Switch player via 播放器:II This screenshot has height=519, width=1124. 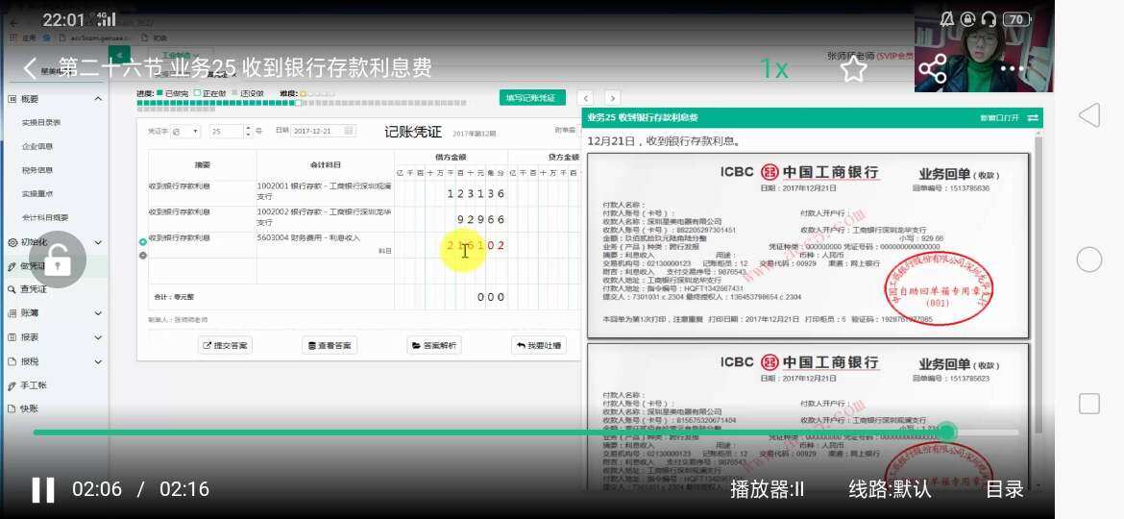(x=767, y=489)
